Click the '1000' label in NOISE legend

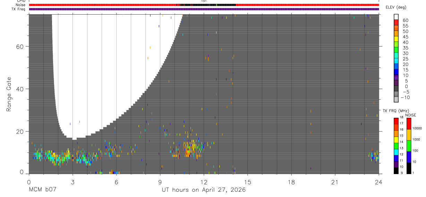click(417, 139)
